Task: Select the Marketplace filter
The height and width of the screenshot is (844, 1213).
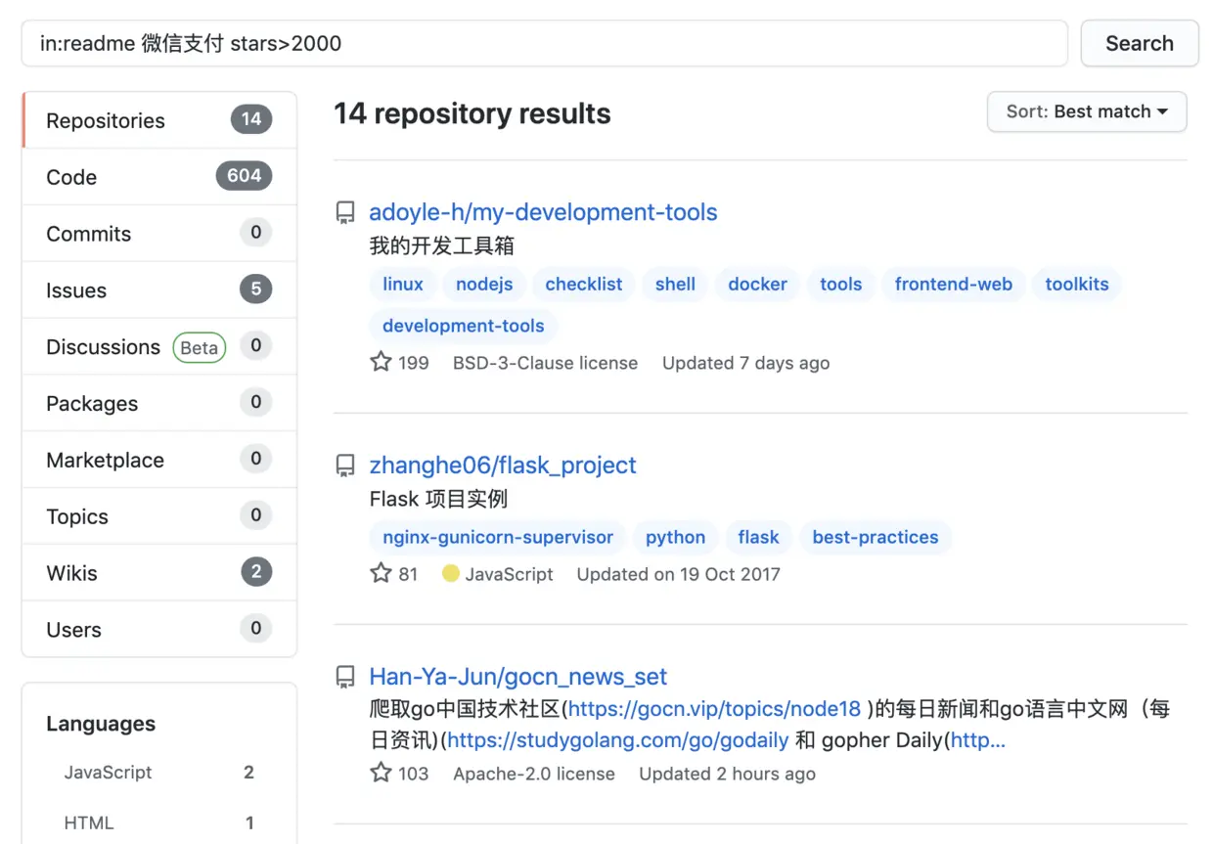Action: click(159, 461)
